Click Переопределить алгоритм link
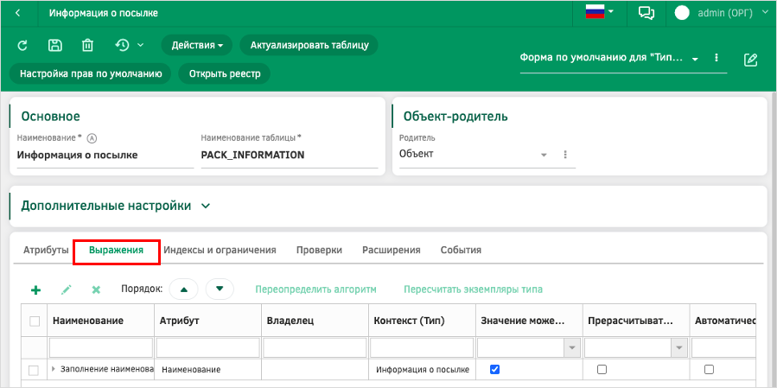Screen dimensions: 777x388 [x=315, y=289]
